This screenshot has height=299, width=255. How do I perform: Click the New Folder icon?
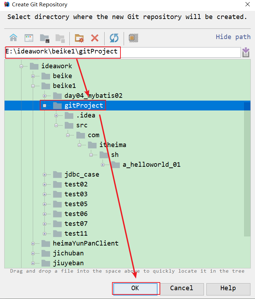(79, 38)
